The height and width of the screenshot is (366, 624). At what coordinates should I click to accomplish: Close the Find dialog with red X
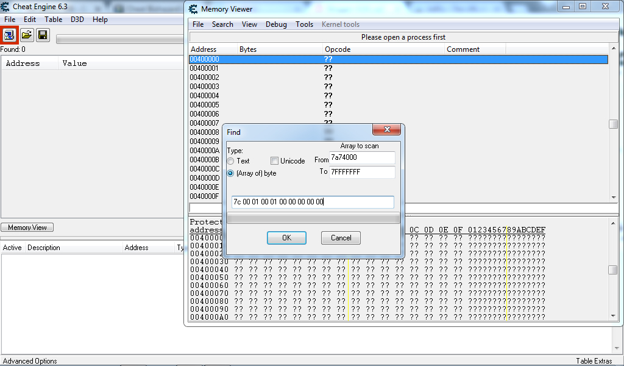point(387,129)
